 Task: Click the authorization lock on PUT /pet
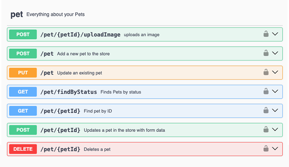(x=266, y=72)
